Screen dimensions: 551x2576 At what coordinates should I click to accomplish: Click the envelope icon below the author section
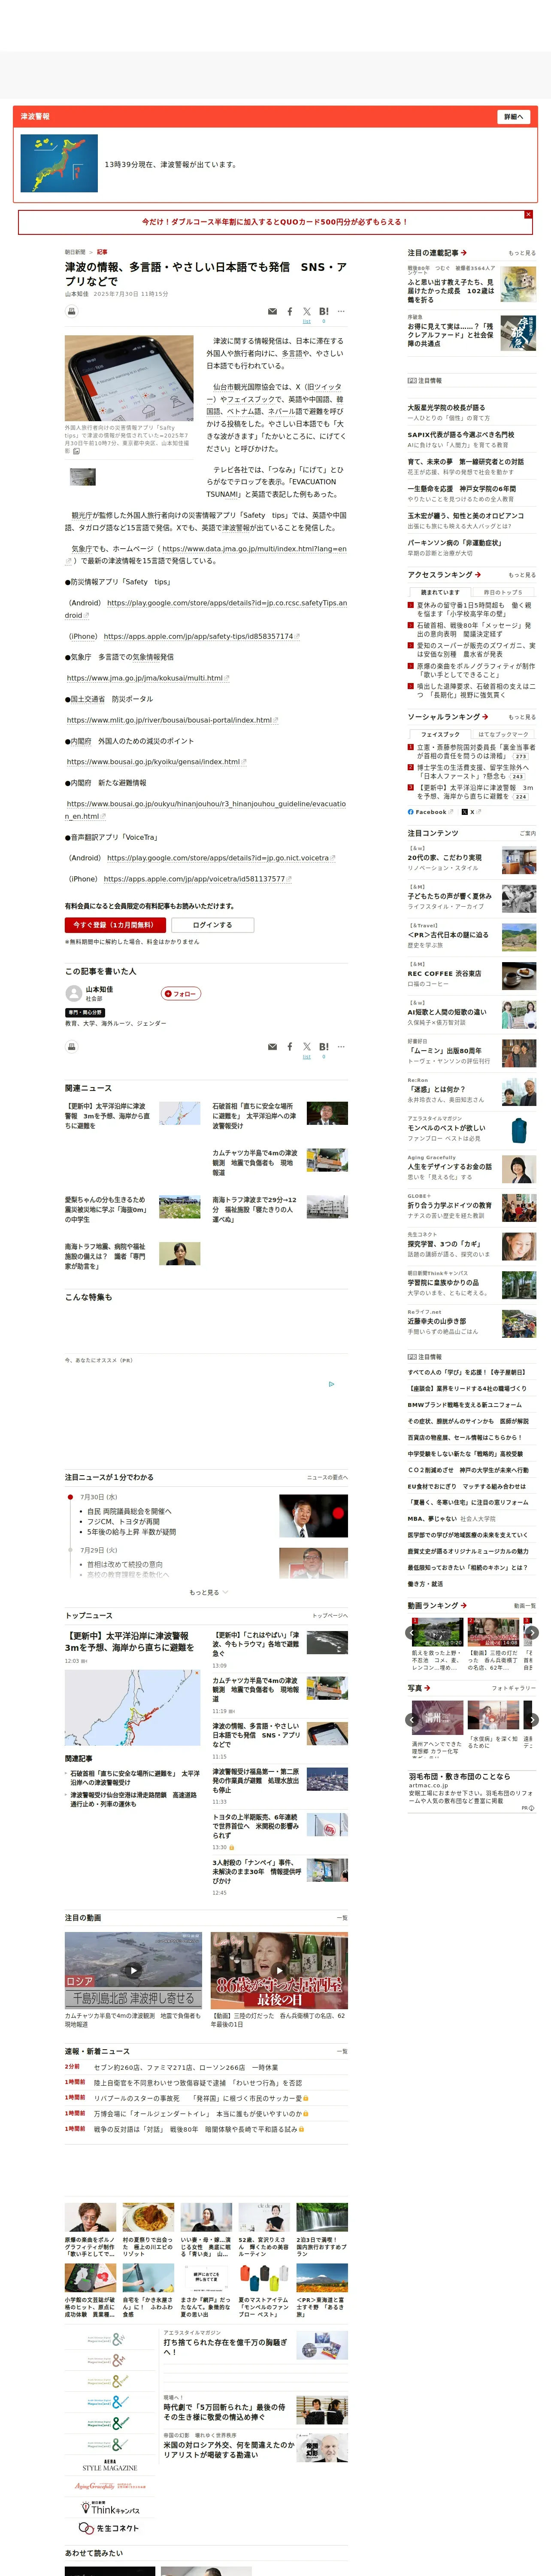coord(272,1047)
